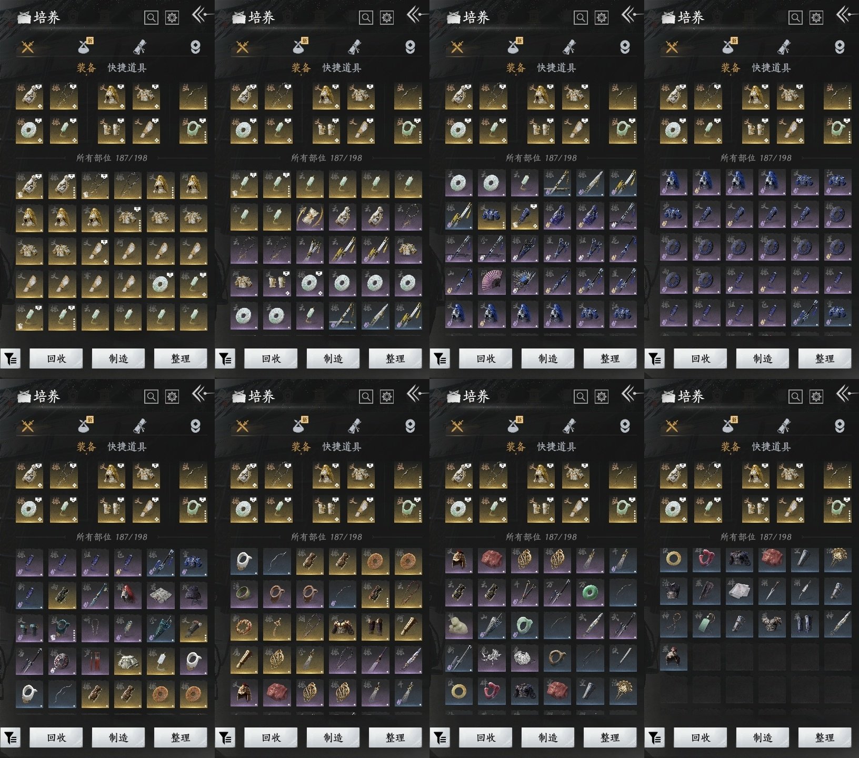Open 快捷道具 tab in the panel with empty slots
Viewport: 859px width, 758px height.
(x=771, y=447)
